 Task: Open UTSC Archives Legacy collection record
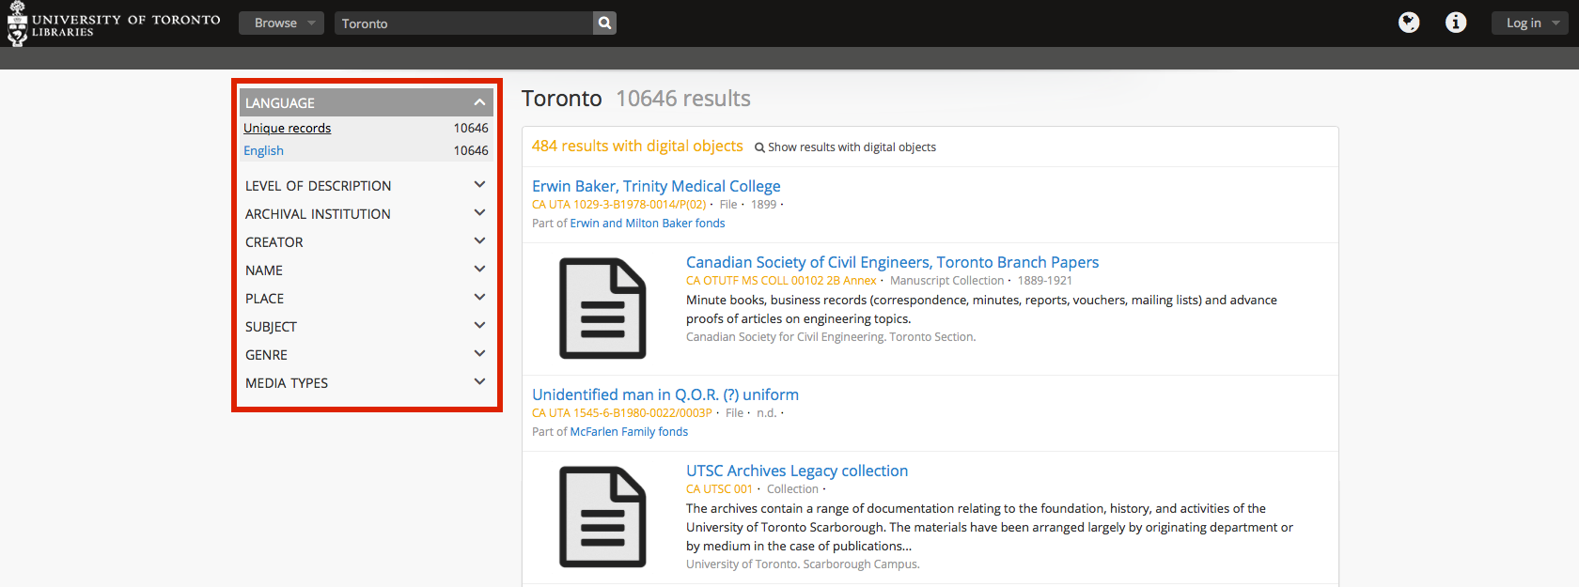pos(797,471)
